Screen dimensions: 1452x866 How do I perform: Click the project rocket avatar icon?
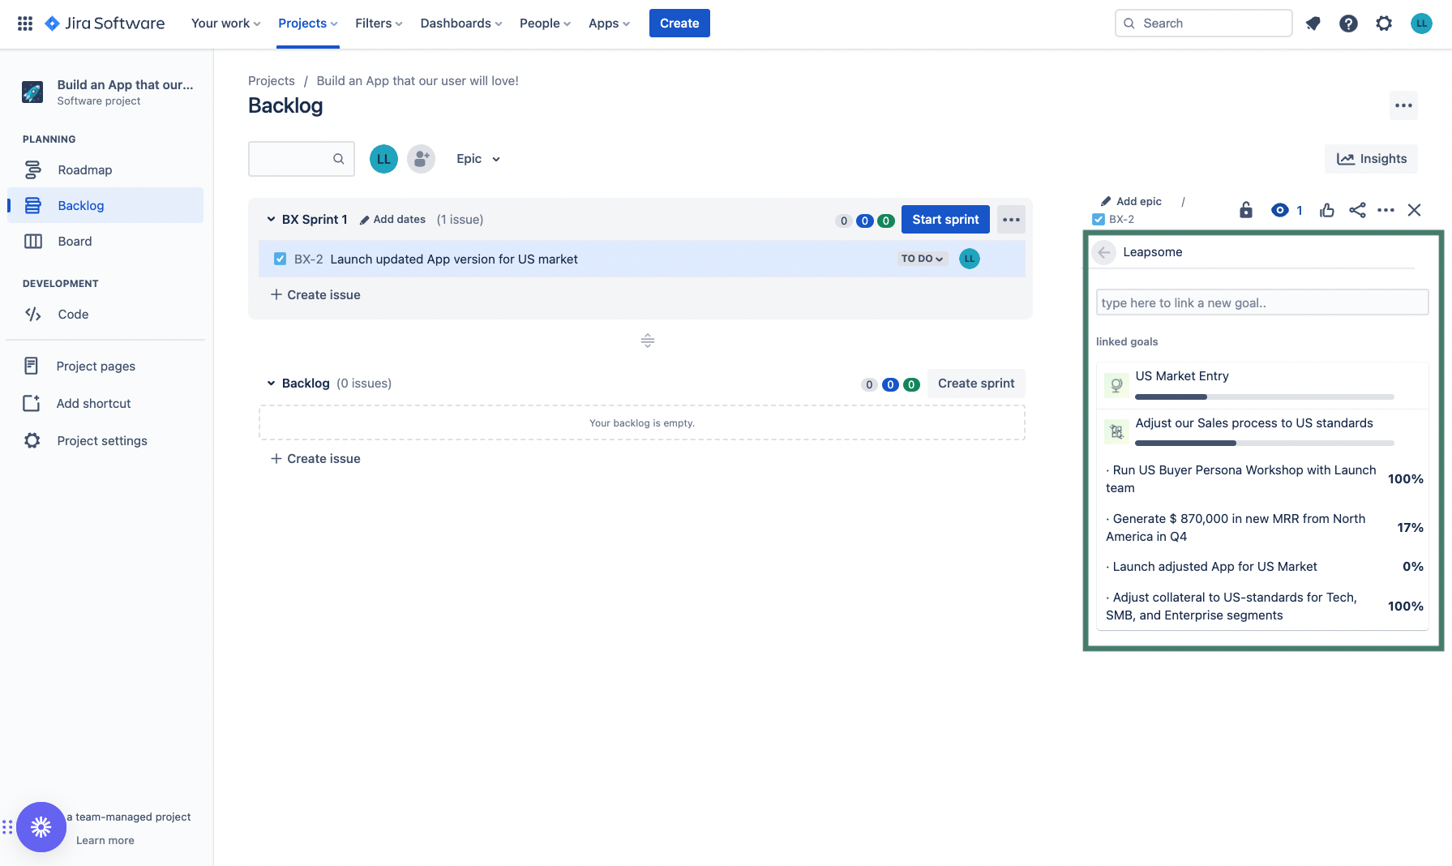pos(32,92)
